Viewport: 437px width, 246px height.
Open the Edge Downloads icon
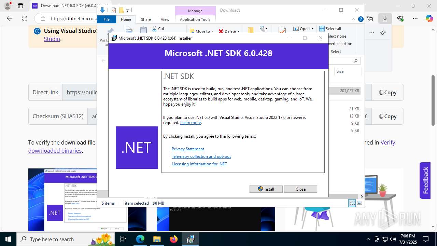(x=385, y=18)
